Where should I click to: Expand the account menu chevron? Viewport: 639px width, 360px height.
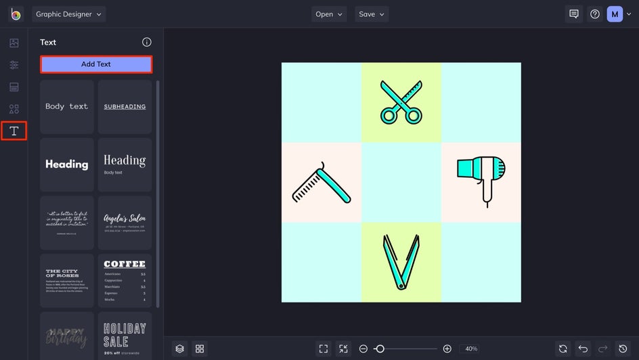pyautogui.click(x=629, y=14)
